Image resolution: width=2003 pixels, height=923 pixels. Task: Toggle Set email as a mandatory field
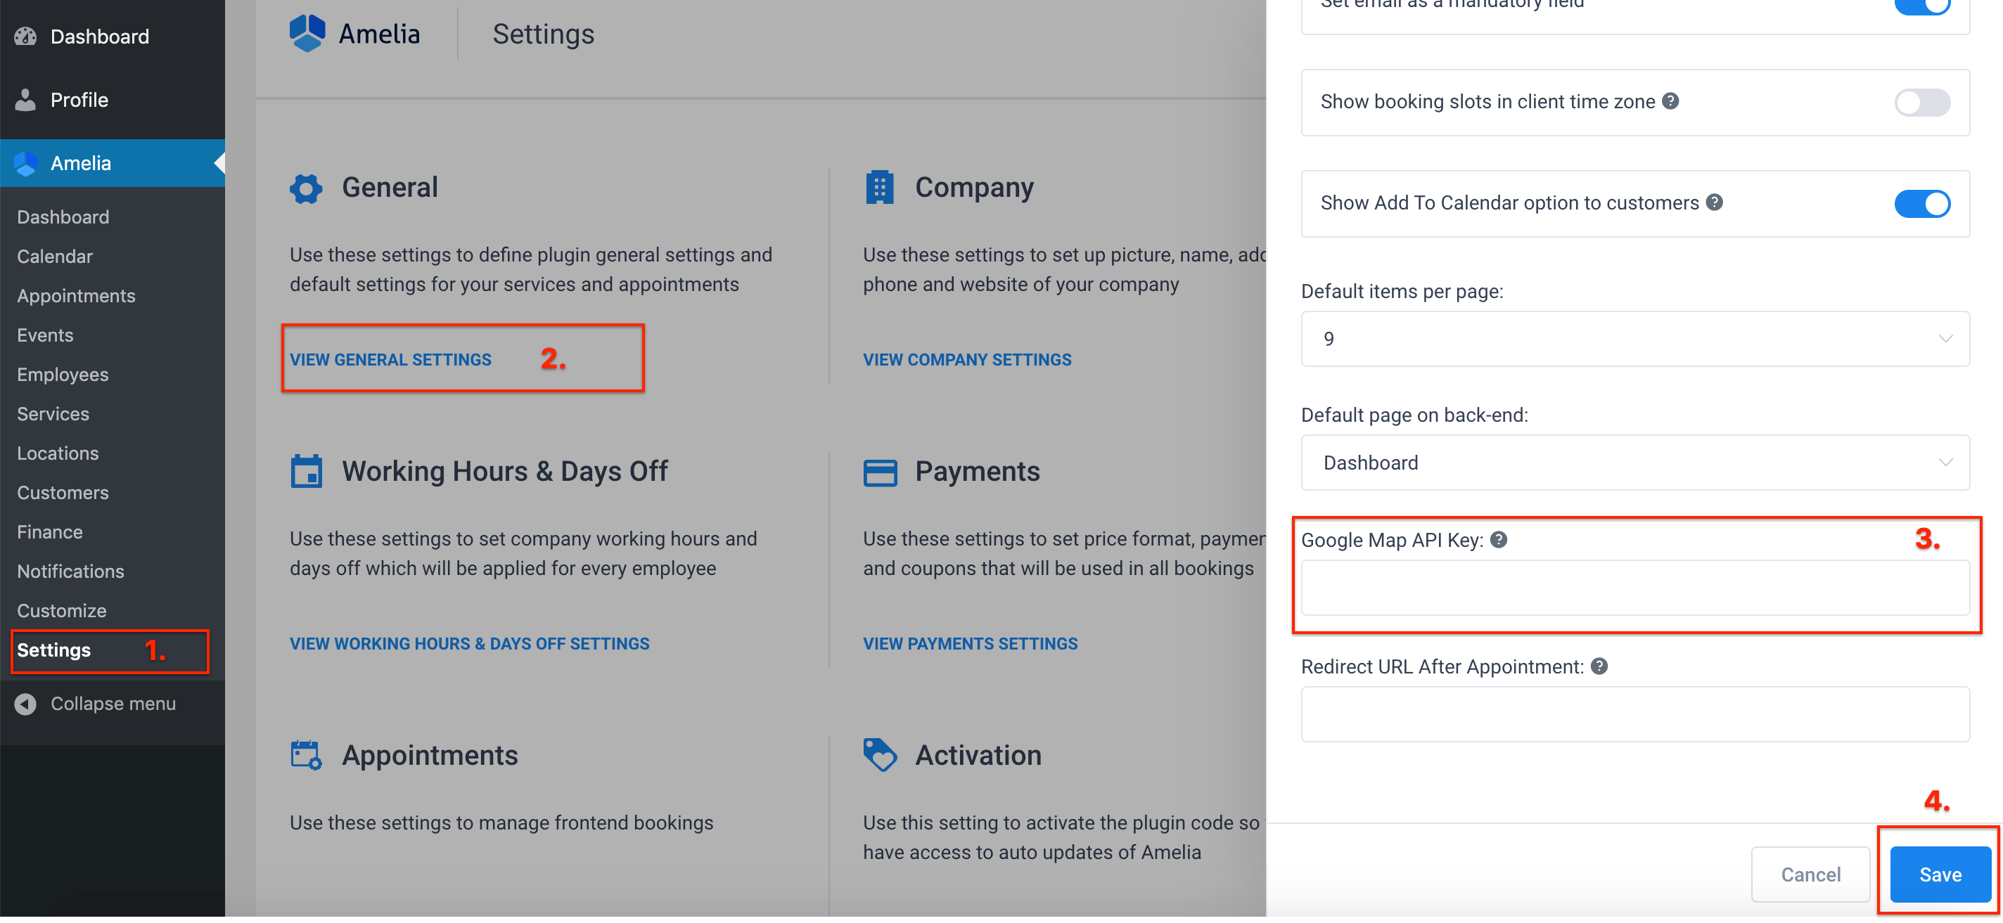(x=1921, y=6)
